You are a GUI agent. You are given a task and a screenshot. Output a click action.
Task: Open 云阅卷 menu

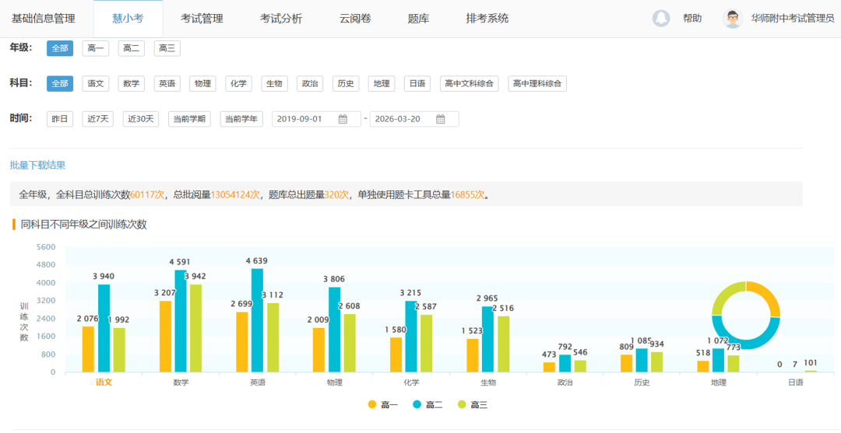click(x=355, y=18)
